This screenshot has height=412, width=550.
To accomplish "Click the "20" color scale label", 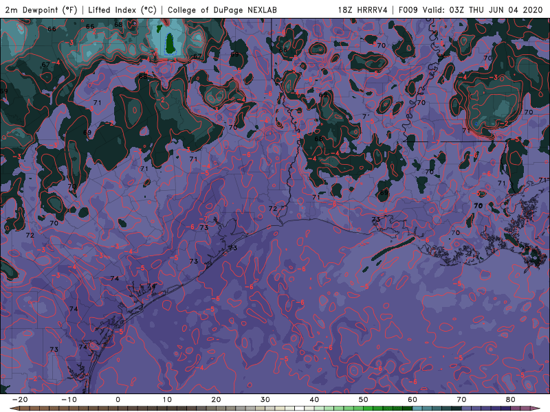I will [216, 400].
